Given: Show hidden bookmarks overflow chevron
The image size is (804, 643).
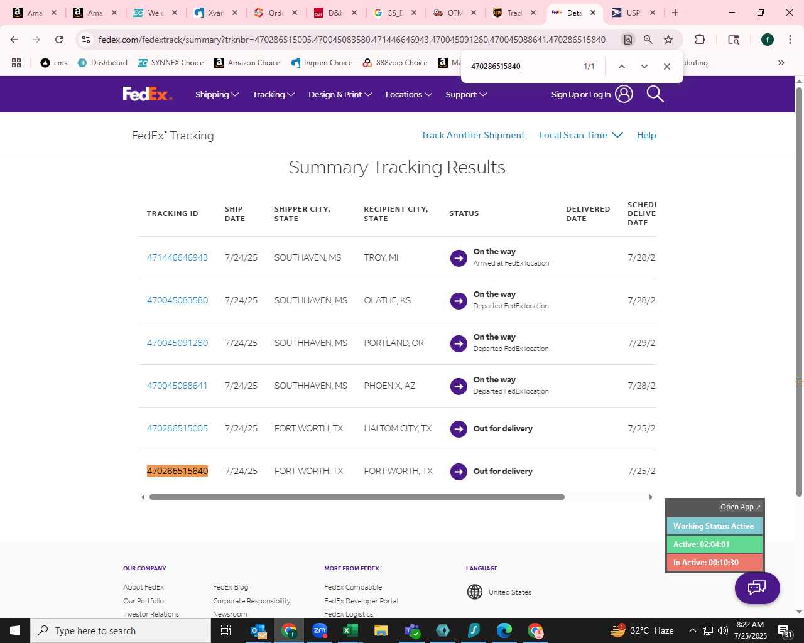Looking at the screenshot, I should (781, 63).
